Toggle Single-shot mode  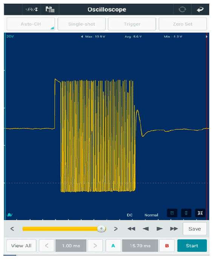point(81,24)
